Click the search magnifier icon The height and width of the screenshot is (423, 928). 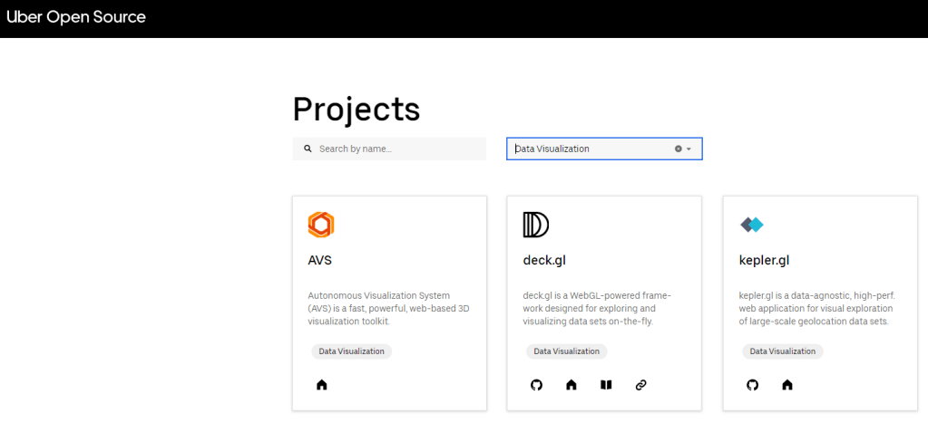tap(308, 149)
